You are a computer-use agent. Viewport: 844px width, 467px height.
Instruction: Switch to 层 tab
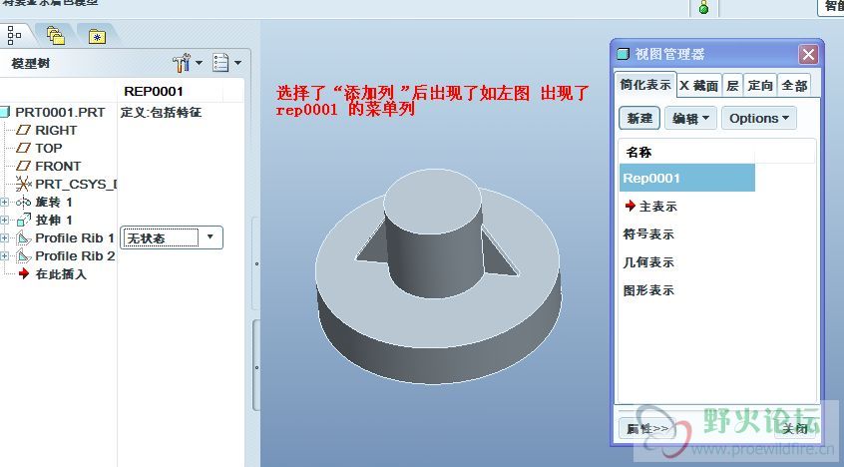click(x=732, y=86)
